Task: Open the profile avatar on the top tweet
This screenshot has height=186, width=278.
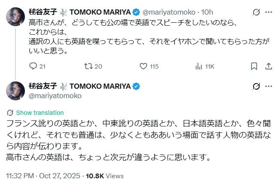Action: [x=15, y=18]
